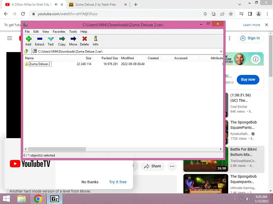Click left arrow of 7-Zip horizontal scrollbar
Viewport: 273px width, 204px height.
26,149
